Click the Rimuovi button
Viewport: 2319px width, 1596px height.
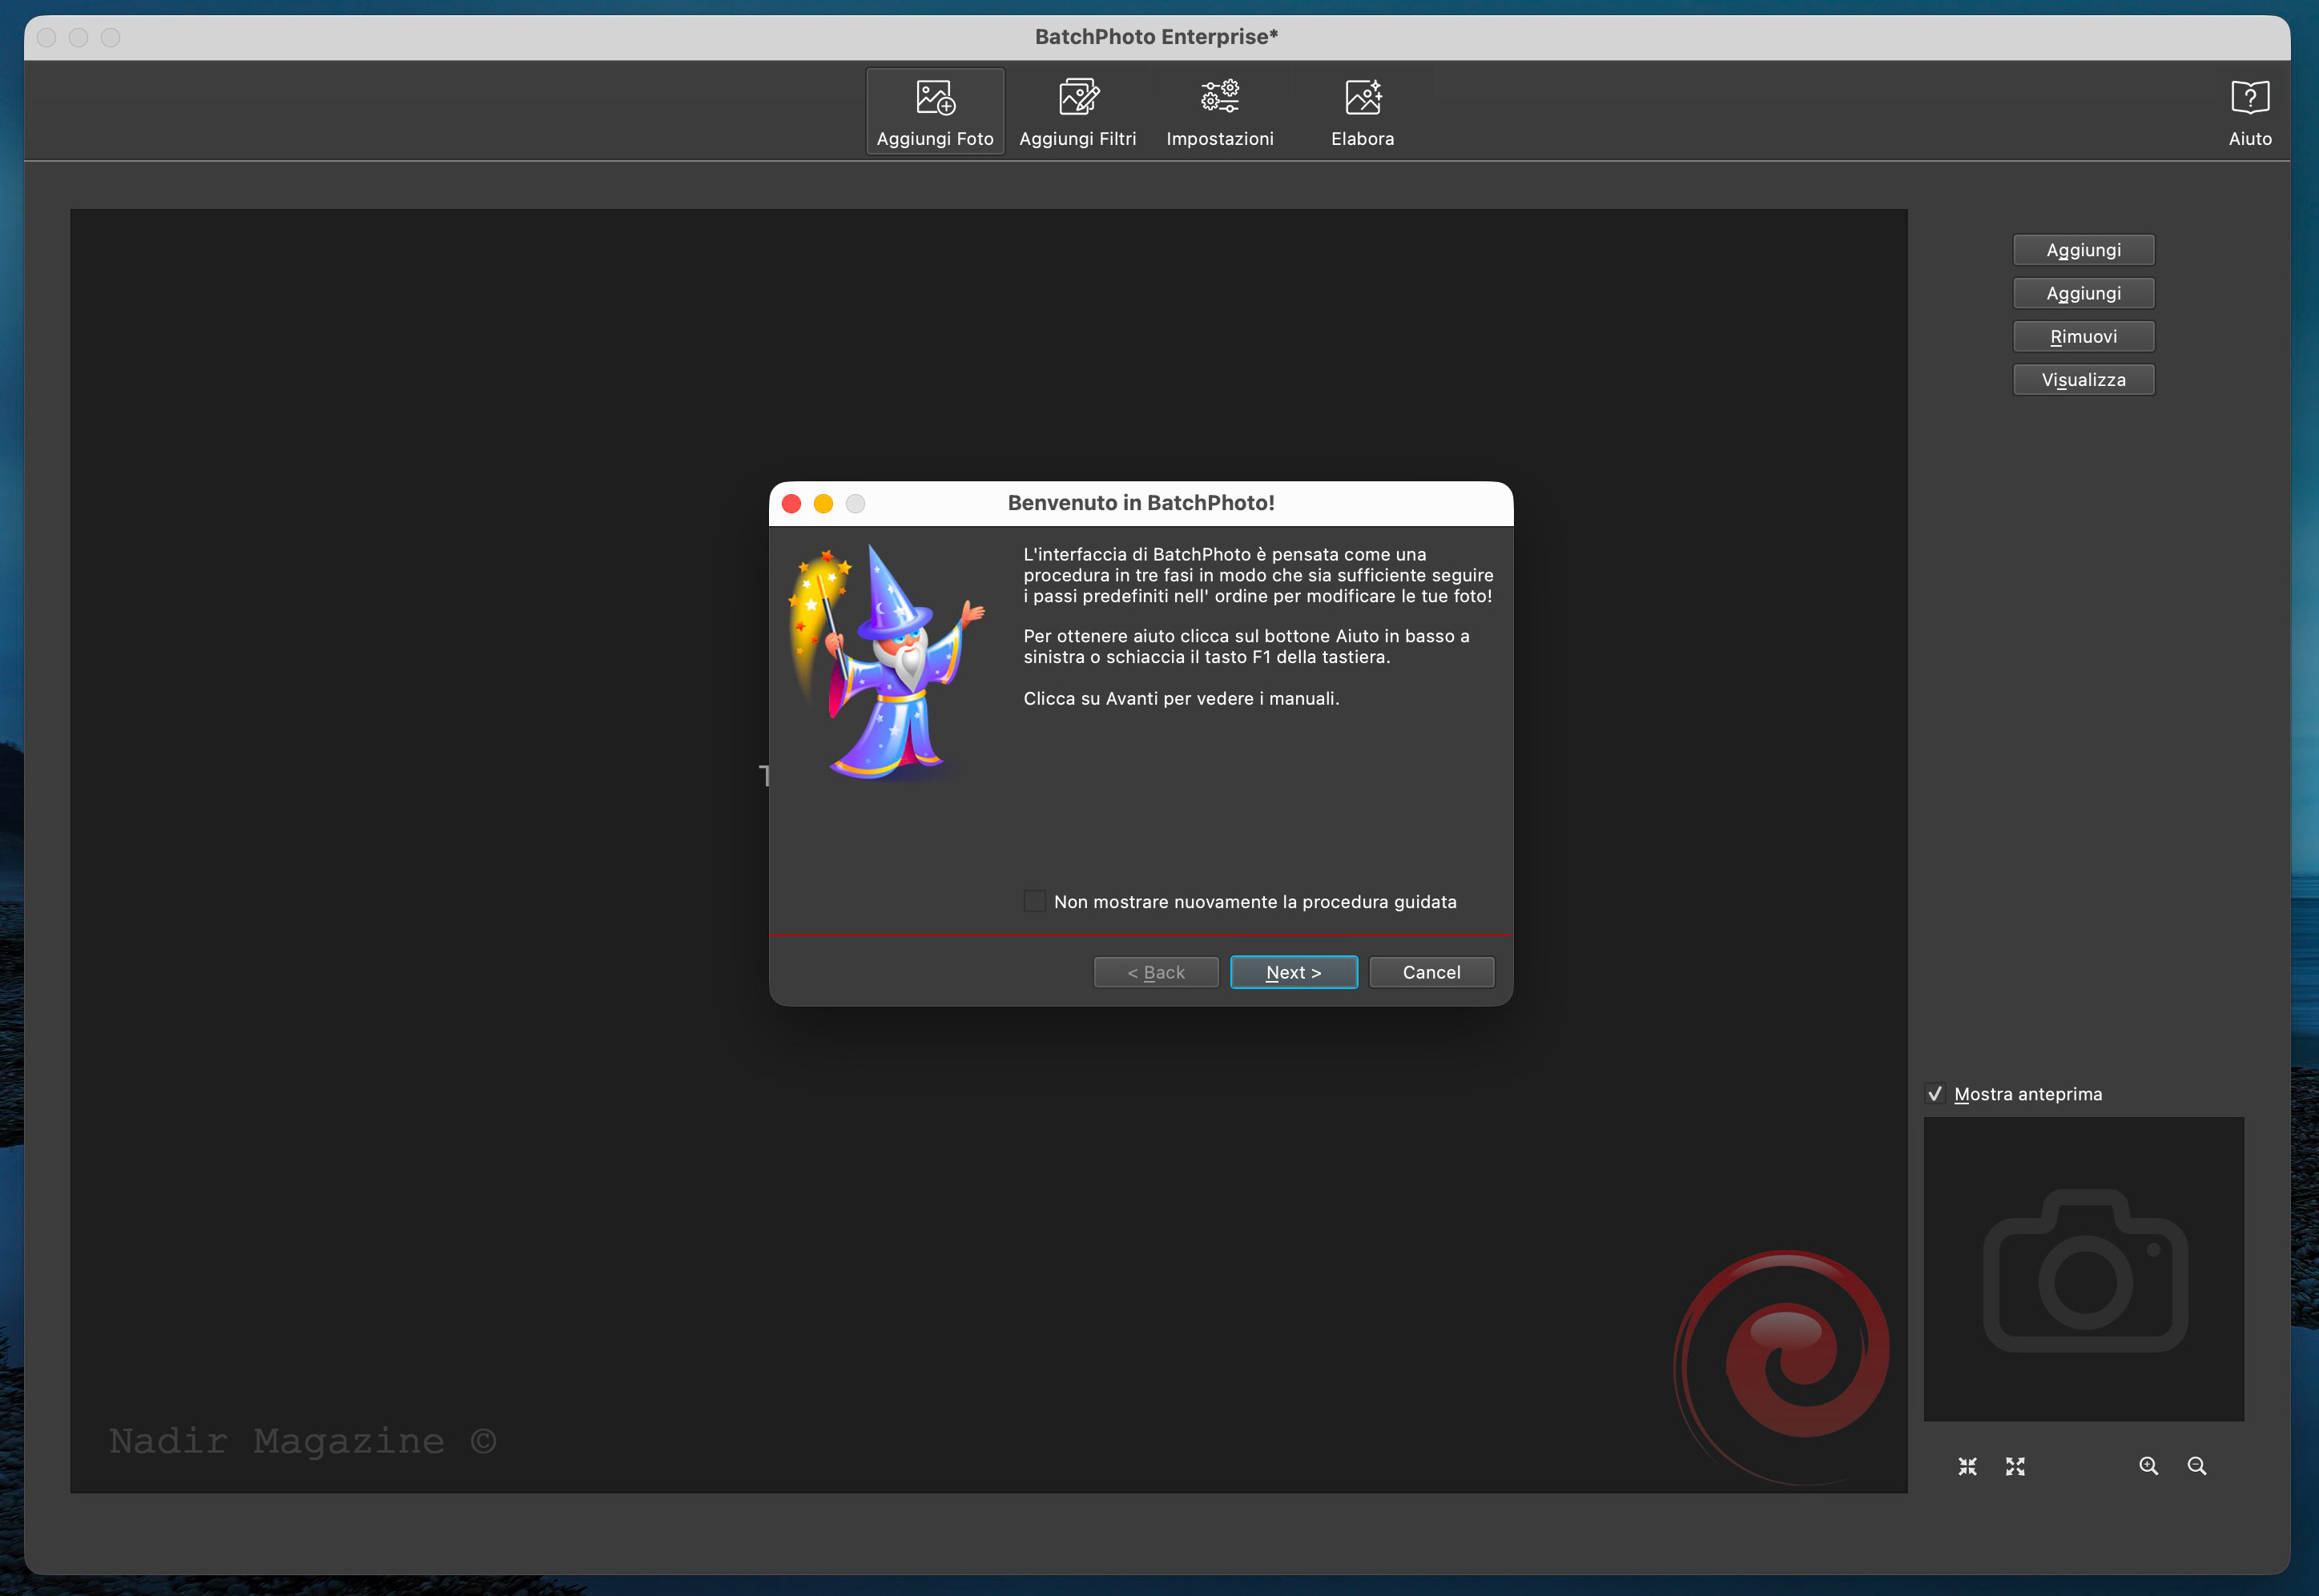[x=2083, y=337]
